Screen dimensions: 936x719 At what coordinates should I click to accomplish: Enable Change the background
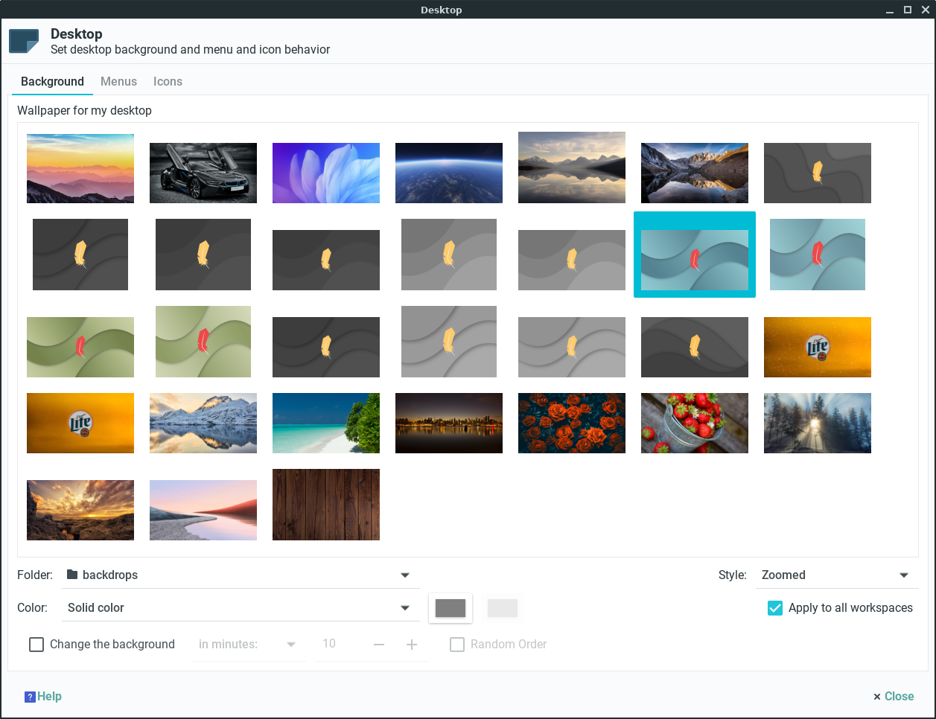click(x=36, y=644)
